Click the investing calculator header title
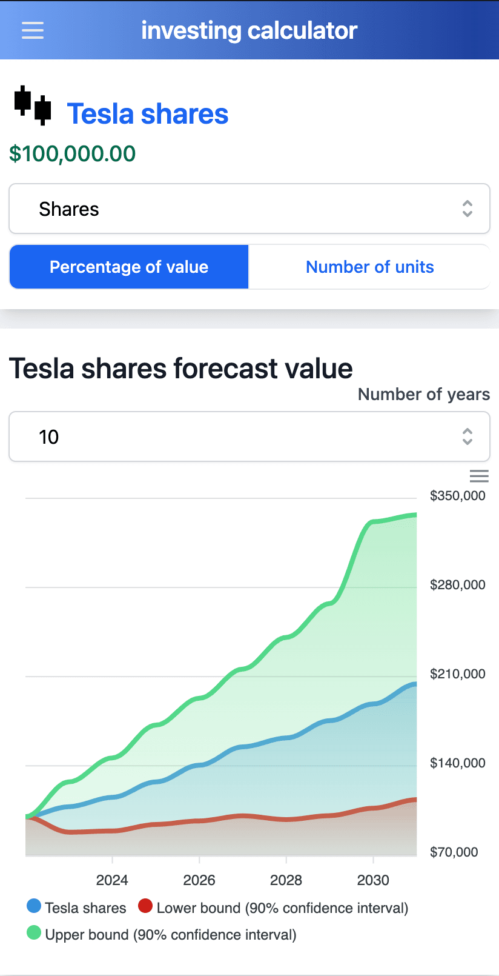 pyautogui.click(x=249, y=30)
